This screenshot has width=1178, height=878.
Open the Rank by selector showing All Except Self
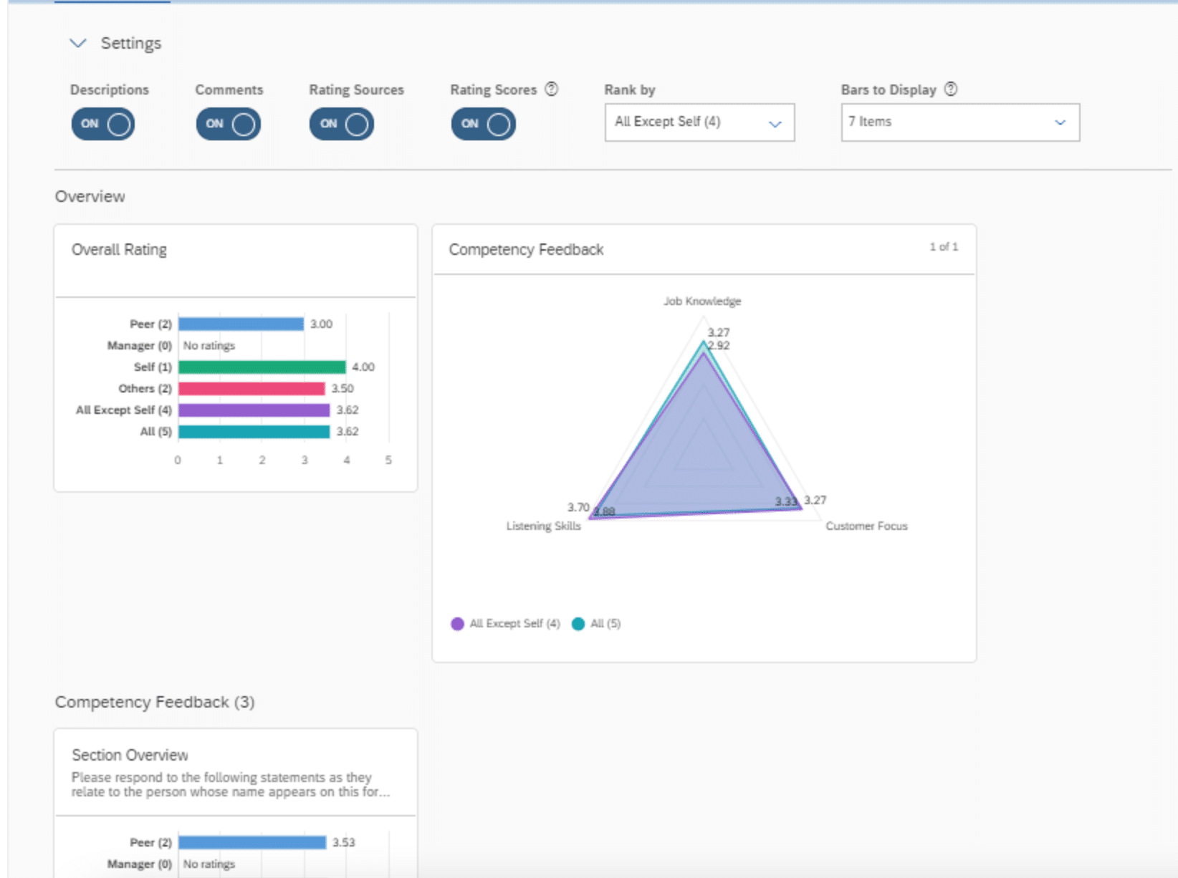[x=699, y=122]
